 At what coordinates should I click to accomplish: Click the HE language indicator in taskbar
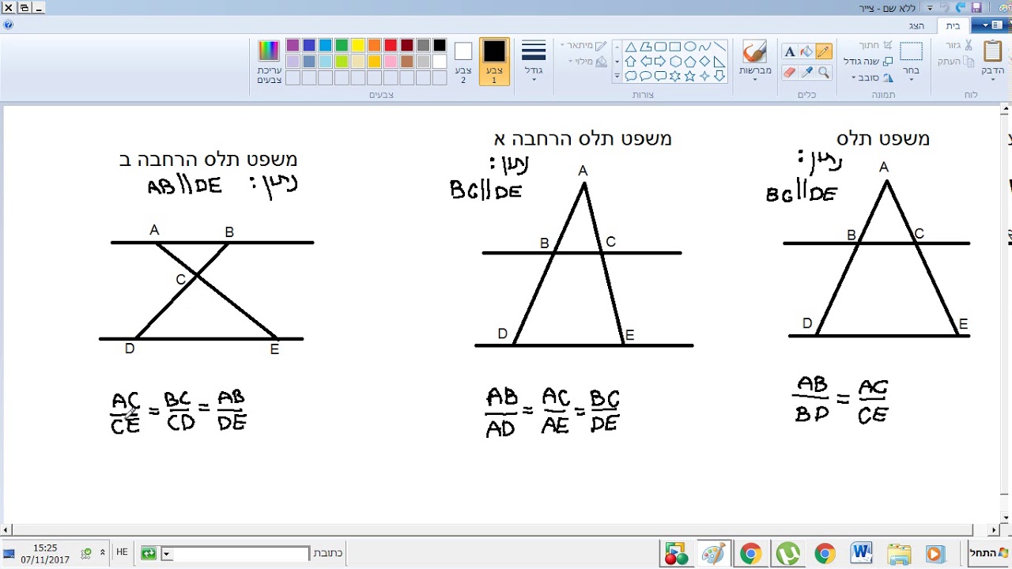122,552
